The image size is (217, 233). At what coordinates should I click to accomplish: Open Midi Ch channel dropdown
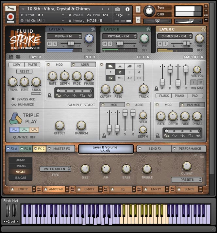(42, 21)
